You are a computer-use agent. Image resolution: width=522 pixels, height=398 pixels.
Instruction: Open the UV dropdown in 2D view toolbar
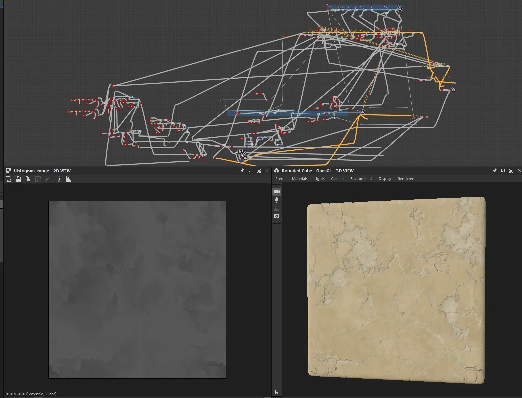49,179
